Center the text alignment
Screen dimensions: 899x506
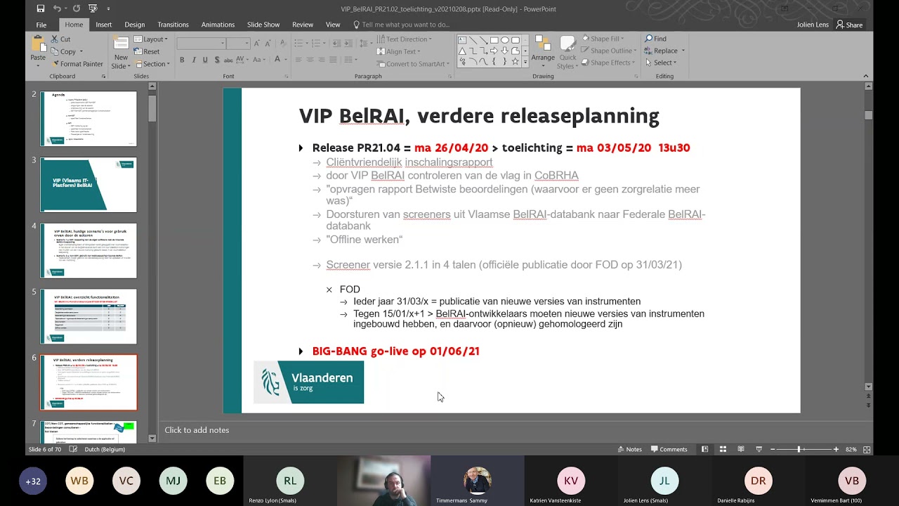(x=310, y=60)
